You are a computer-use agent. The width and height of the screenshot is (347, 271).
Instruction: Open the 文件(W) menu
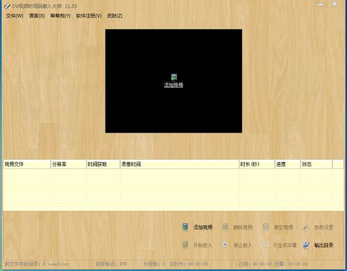pyautogui.click(x=15, y=16)
